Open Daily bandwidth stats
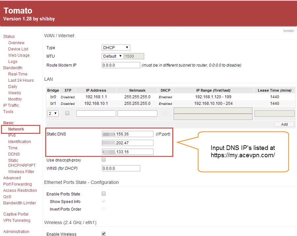297x236 pixels. click(13, 86)
